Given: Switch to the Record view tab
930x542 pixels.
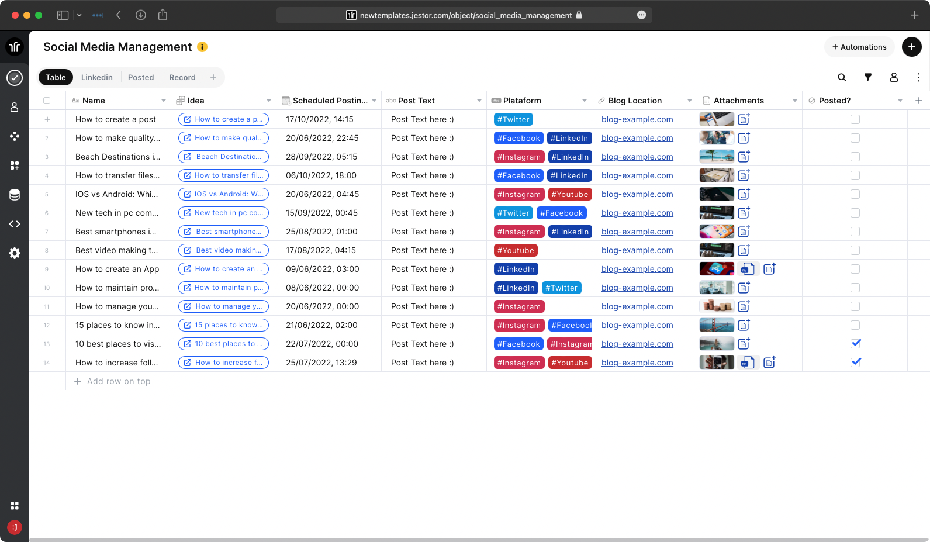Looking at the screenshot, I should click(x=182, y=77).
